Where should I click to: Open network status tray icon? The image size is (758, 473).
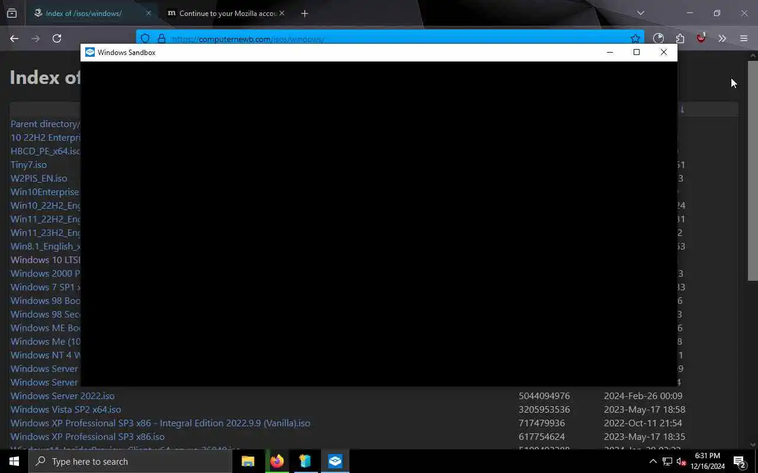coord(667,461)
